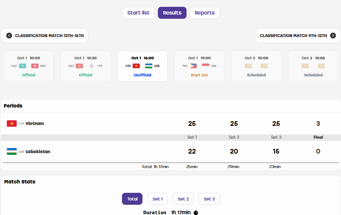Image resolution: width=341 pixels, height=215 pixels.
Task: Click the Kazakhstan flag in match card
Action: [x=22, y=66]
